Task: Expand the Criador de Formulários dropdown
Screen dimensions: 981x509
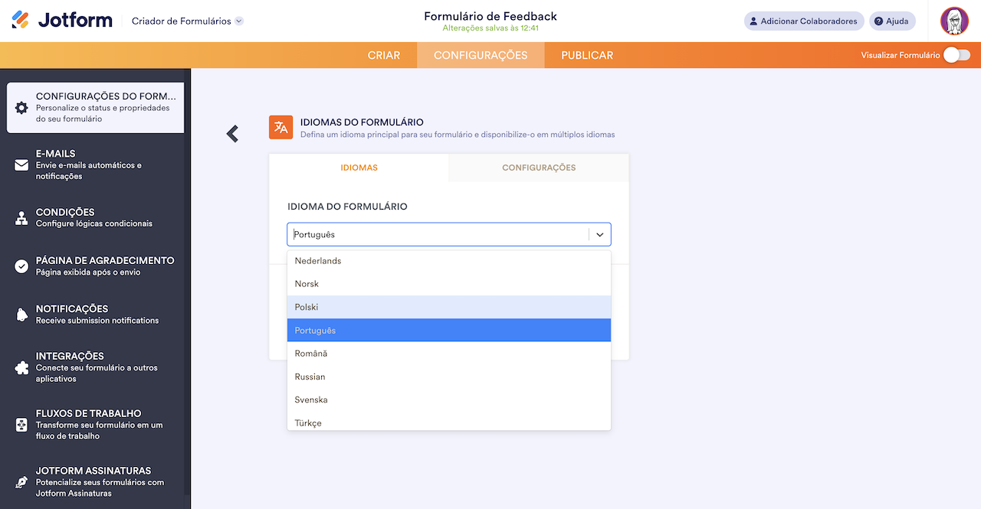Action: point(239,21)
